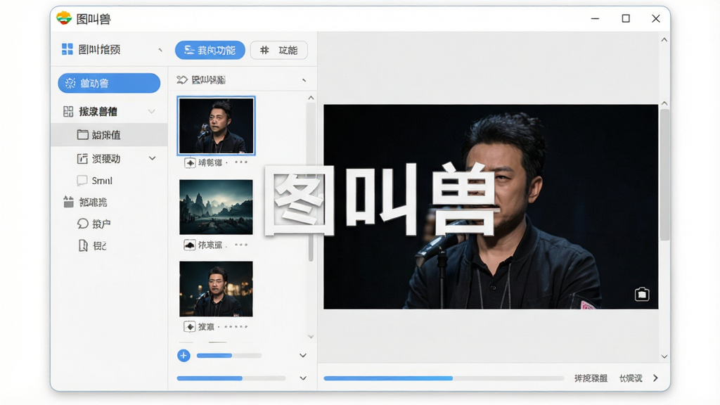The image size is (720, 405).
Task: Select the thumbnail of man with night lights
Action: pos(216,289)
